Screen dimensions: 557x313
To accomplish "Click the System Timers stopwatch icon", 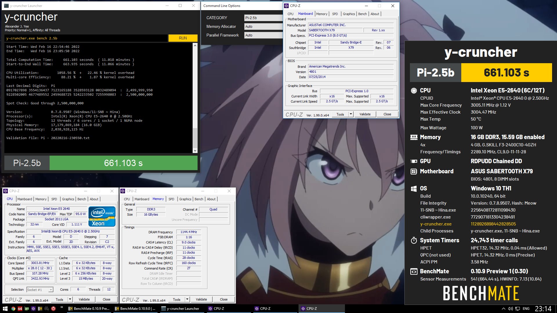I will [414, 240].
